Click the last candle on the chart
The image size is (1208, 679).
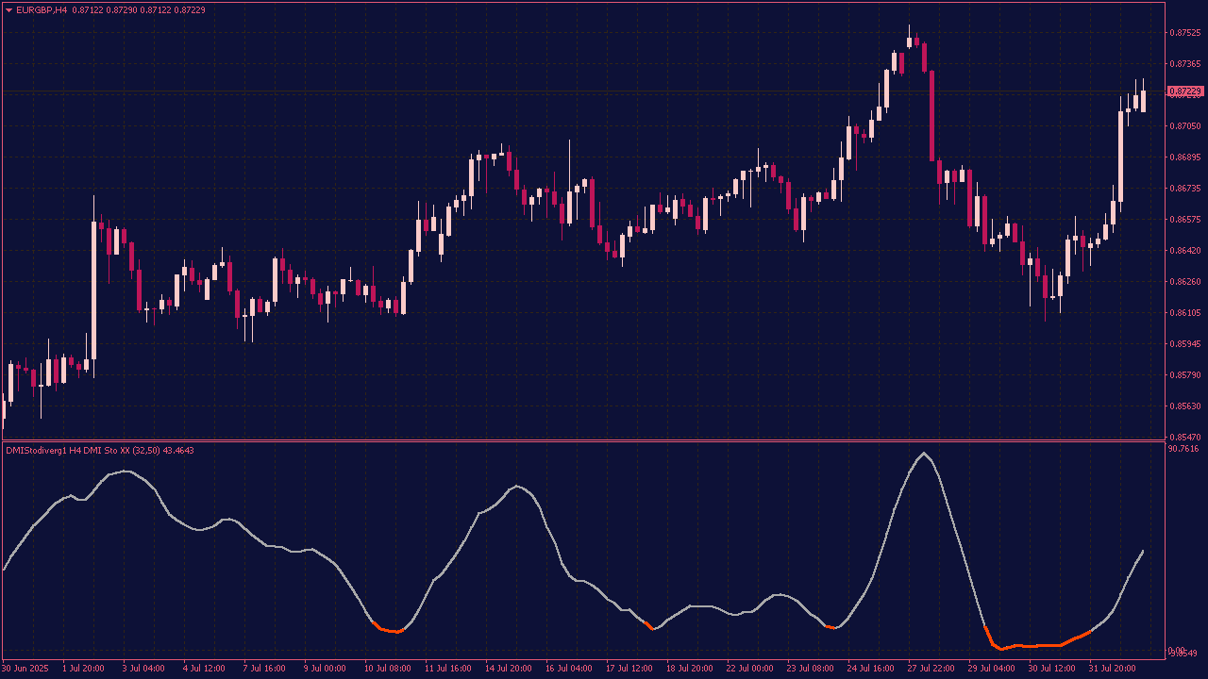[x=1143, y=101]
